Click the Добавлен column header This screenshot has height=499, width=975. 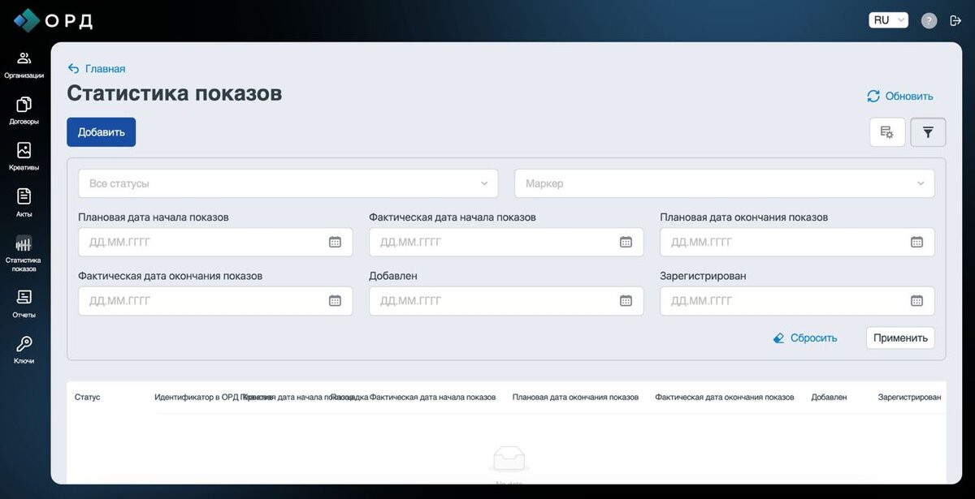[x=829, y=397]
